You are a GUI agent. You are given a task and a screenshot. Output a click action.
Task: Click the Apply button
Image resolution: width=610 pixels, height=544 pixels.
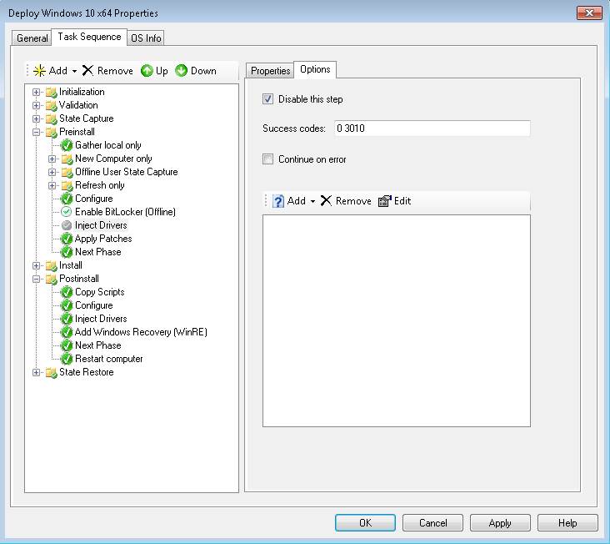pyautogui.click(x=500, y=522)
